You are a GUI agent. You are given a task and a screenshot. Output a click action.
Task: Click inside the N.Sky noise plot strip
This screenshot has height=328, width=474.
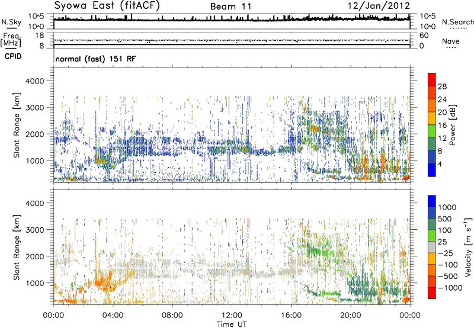pos(232,21)
